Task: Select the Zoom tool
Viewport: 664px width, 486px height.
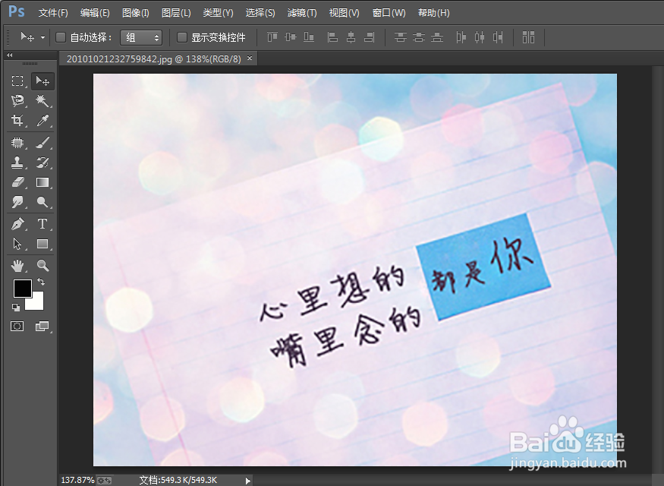Action: coord(42,266)
